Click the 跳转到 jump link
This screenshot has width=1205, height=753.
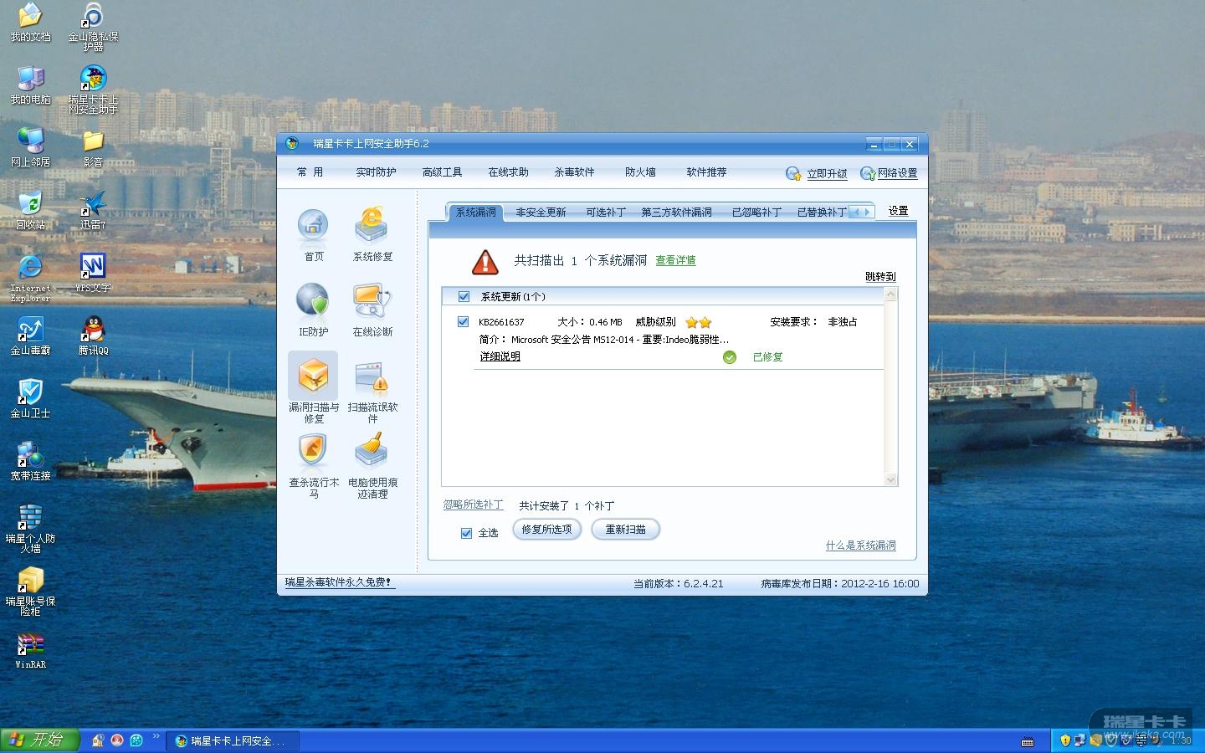click(x=880, y=277)
